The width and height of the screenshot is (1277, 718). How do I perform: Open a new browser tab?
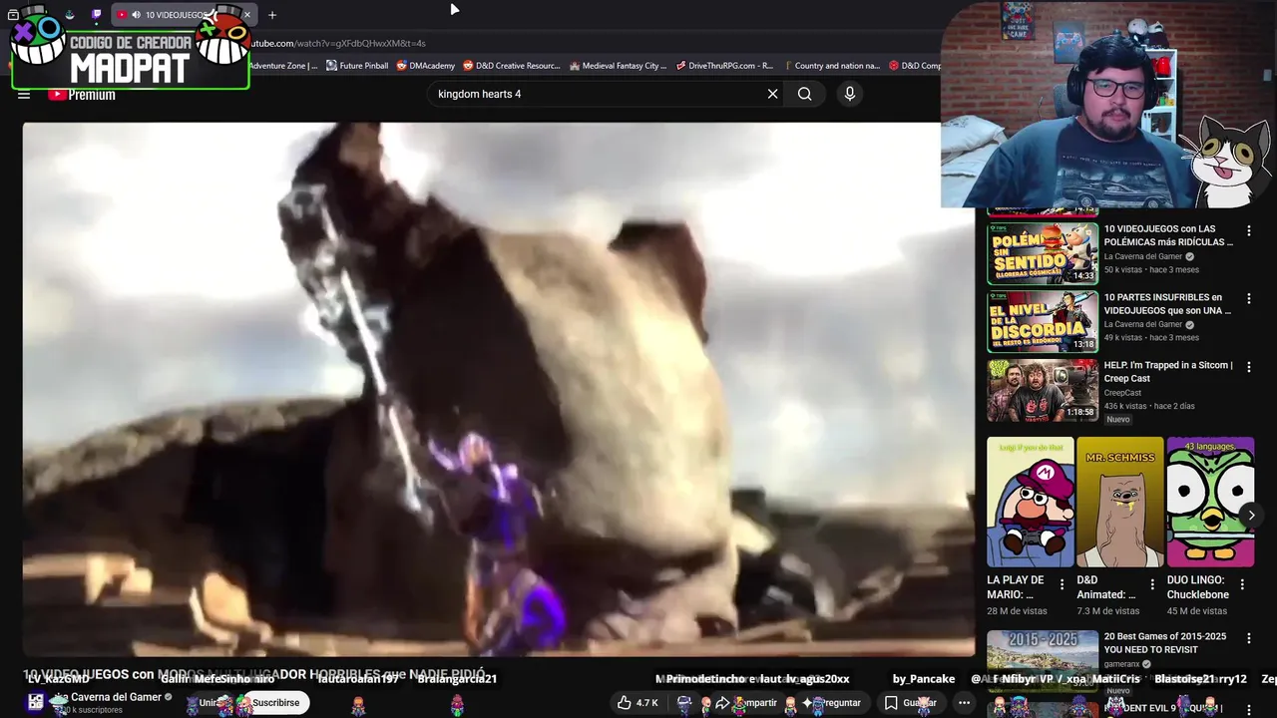(x=271, y=15)
